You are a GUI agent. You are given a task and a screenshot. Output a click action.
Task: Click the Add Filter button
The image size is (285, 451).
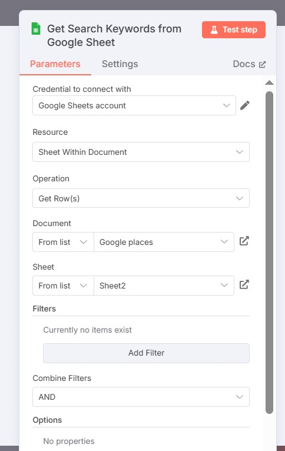click(146, 353)
